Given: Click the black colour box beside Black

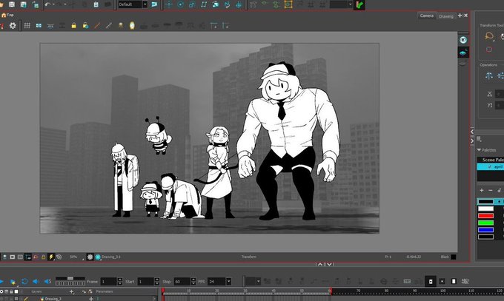Looking at the screenshot, I should [453, 257].
